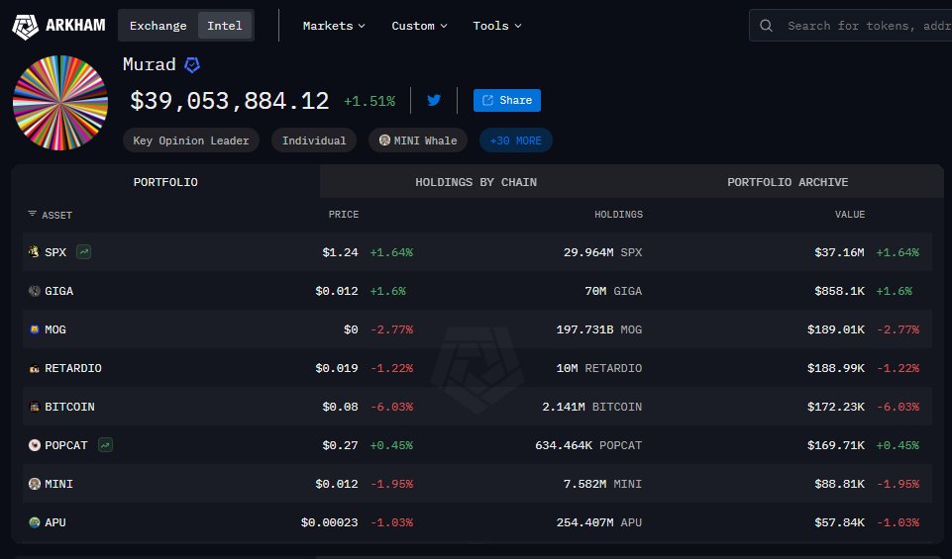952x559 pixels.
Task: Click Murad's colorful pie chart avatar
Action: (60, 103)
